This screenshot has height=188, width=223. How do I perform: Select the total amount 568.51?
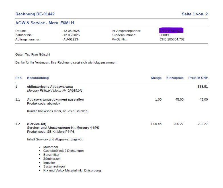(202, 87)
